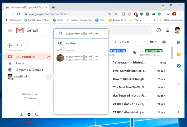Click the compose button labeled เขียน

[15, 45]
